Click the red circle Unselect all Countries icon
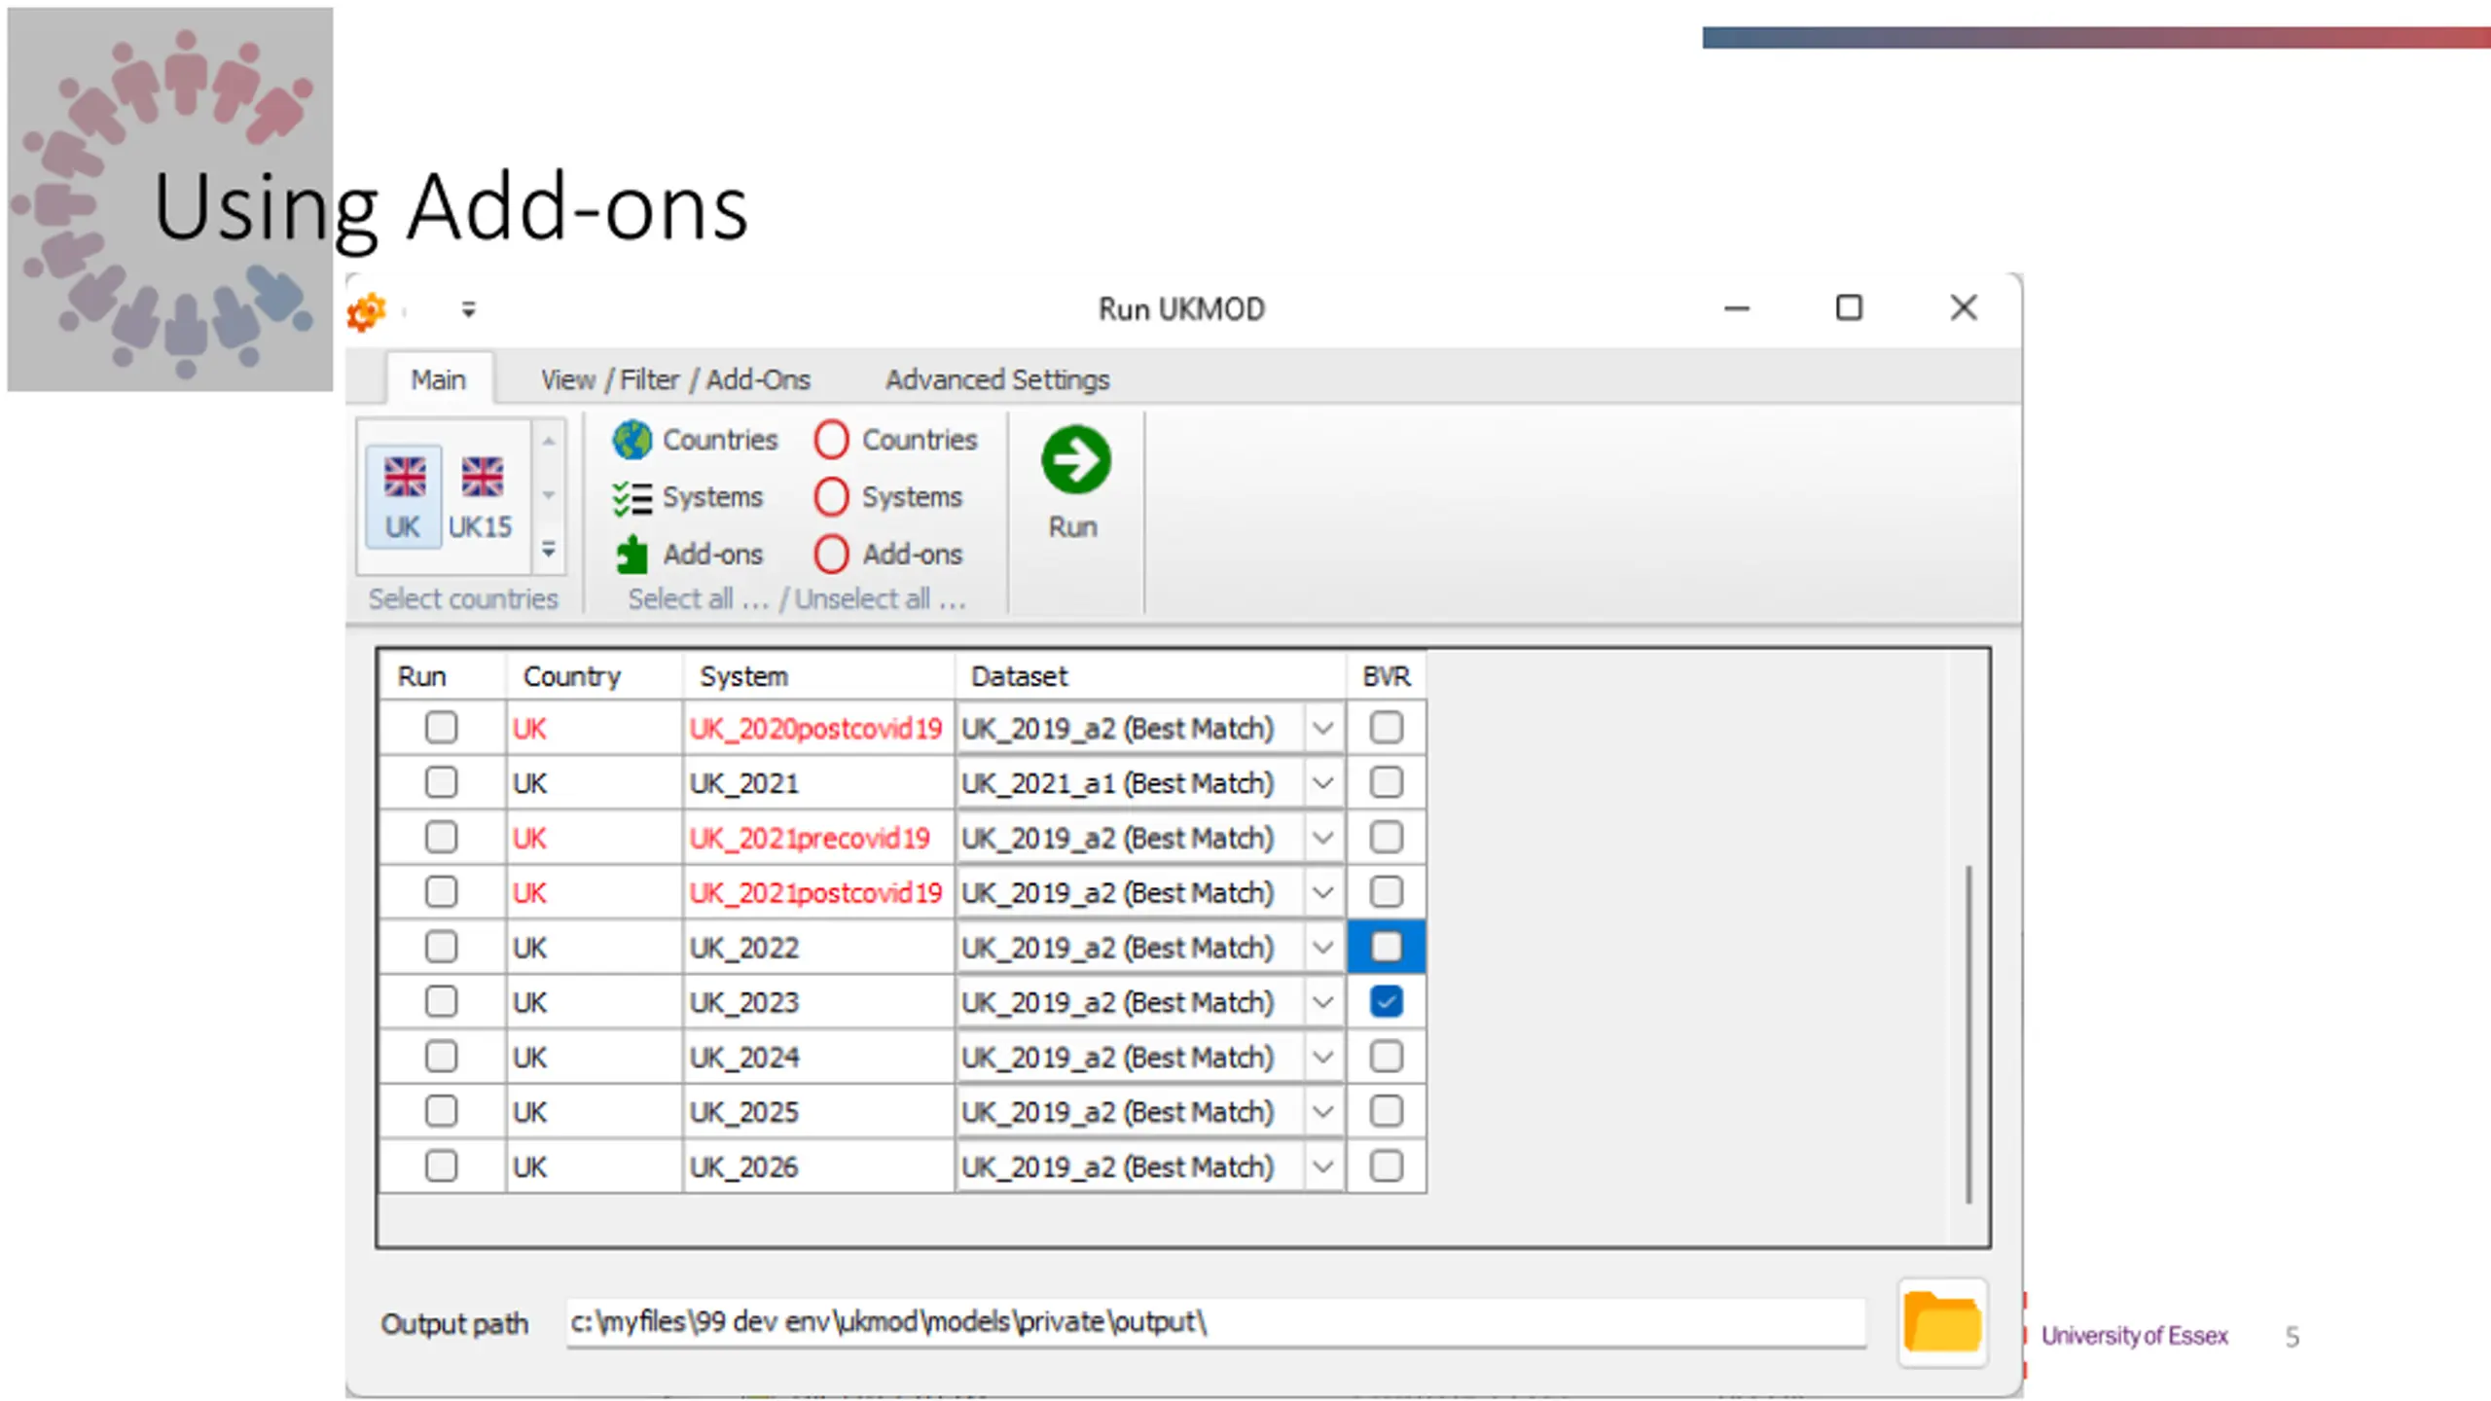This screenshot has height=1401, width=2491. [832, 440]
